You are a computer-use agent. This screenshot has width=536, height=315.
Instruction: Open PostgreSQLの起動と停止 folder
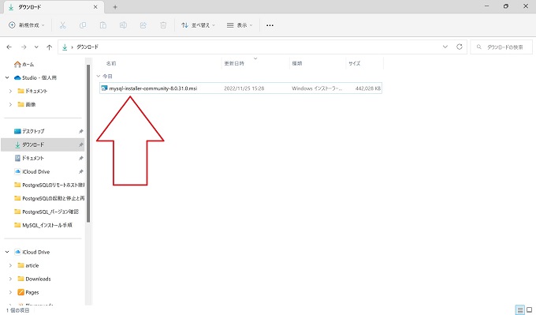click(x=49, y=198)
